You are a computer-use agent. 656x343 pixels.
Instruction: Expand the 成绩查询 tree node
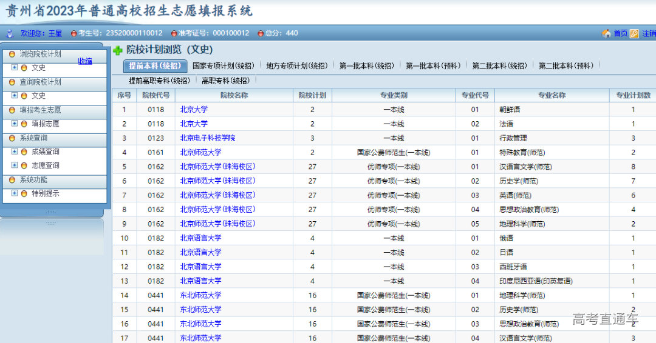[15, 152]
